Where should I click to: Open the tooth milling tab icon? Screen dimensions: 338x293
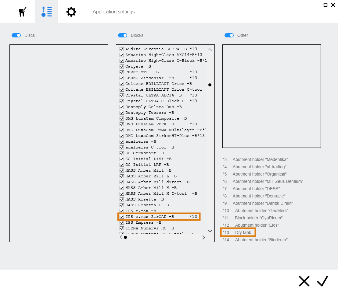pyautogui.click(x=22, y=12)
